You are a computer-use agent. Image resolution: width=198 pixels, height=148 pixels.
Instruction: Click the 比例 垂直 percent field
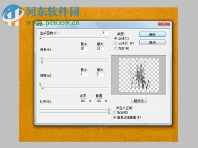tap(100, 101)
